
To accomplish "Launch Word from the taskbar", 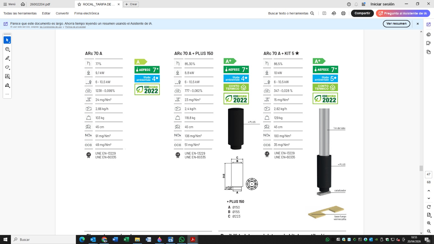I will [x=115, y=239].
